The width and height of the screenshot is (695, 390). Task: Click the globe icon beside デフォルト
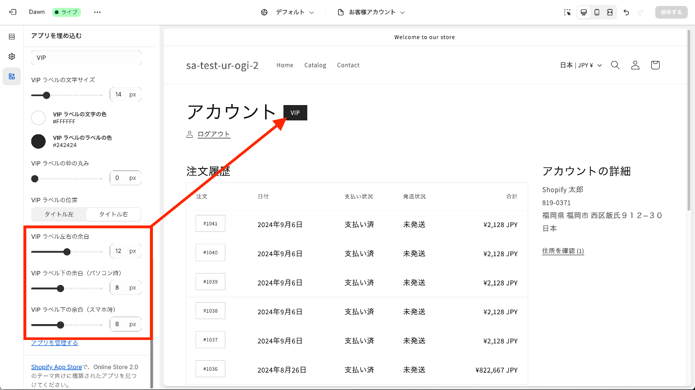pos(265,12)
